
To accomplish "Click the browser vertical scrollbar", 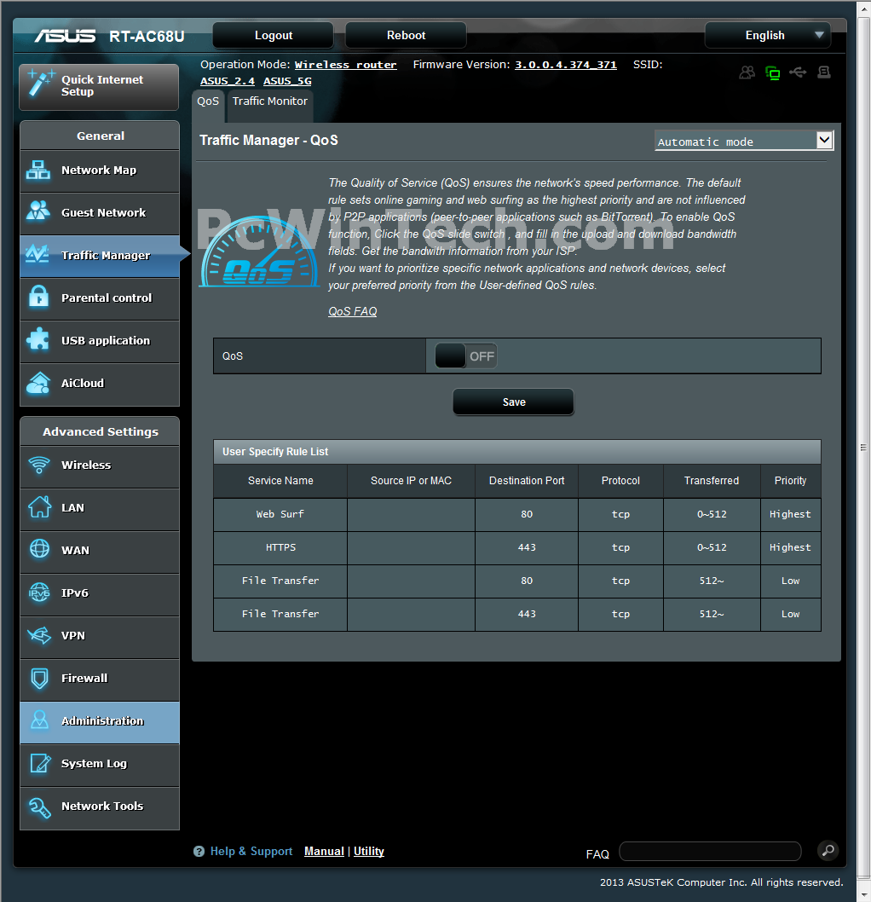I will (x=863, y=447).
